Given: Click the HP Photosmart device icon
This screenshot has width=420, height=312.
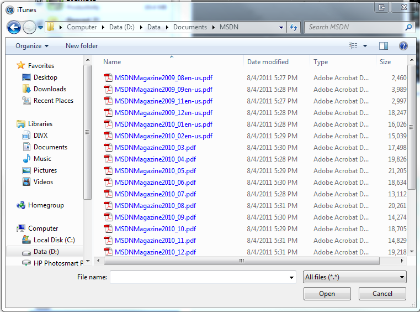Looking at the screenshot, I should click(x=26, y=263).
